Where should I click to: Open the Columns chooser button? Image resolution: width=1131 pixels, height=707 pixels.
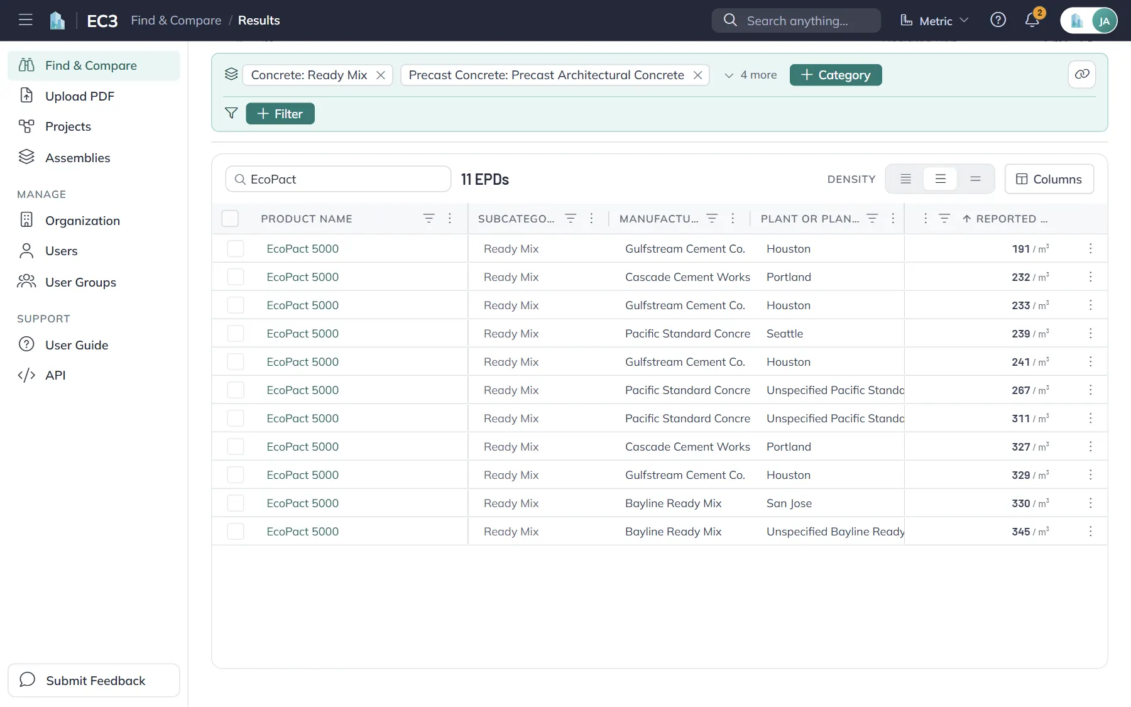click(x=1049, y=179)
